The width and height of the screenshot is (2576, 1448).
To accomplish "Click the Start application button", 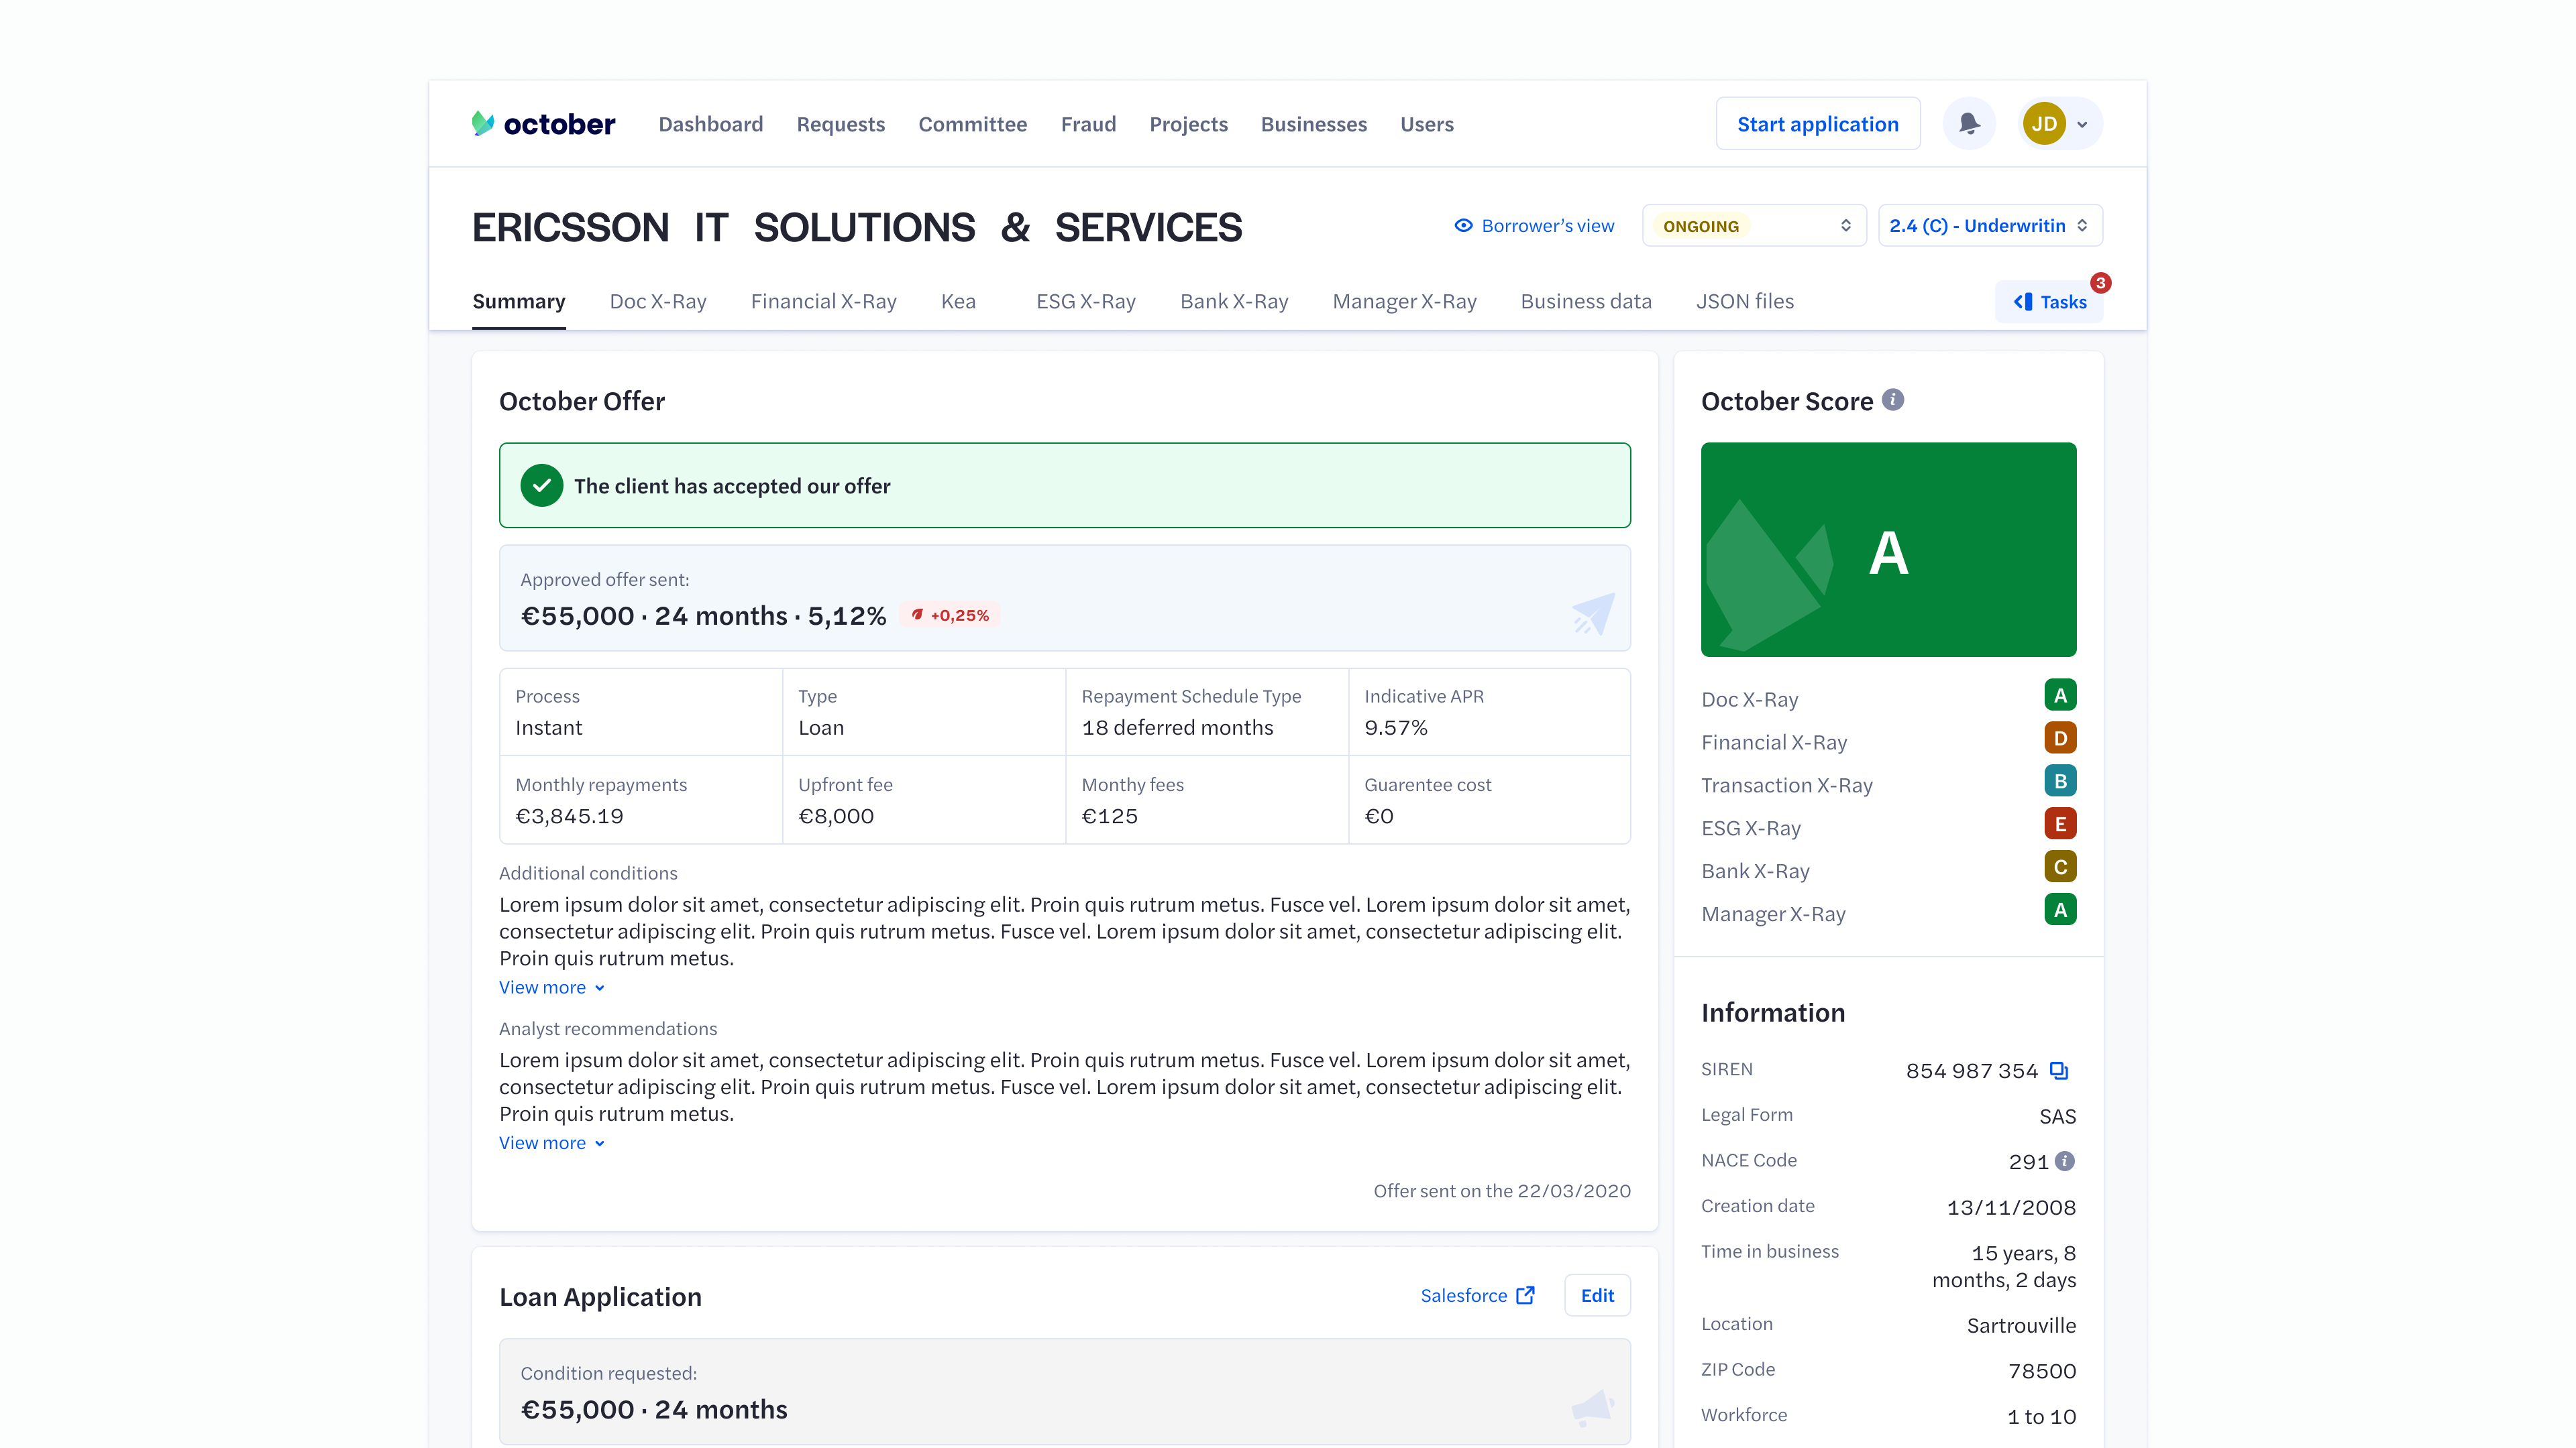I will coord(1817,123).
